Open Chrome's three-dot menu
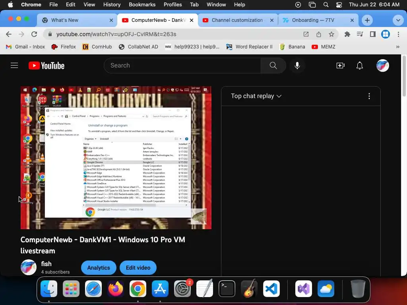Screen dimensions: 407x305 pyautogui.click(x=398, y=34)
